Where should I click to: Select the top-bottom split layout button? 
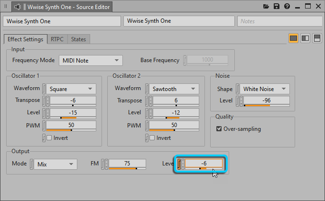(x=317, y=38)
